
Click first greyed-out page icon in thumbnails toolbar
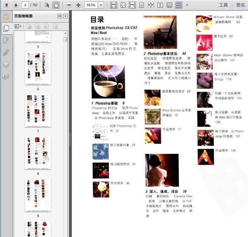click(29, 26)
